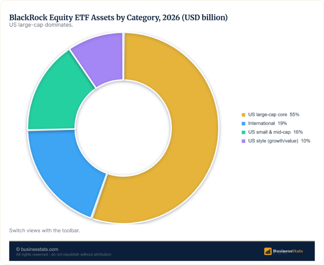The image size is (324, 265).
Task: Click the BusinessStats brand name in footer
Action: pos(288,251)
